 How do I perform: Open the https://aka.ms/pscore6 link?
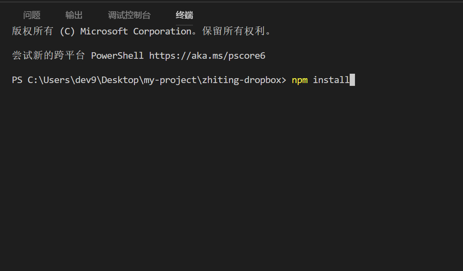[x=207, y=55]
